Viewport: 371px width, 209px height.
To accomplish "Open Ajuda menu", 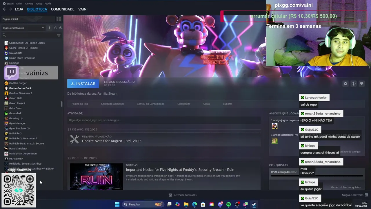I will coord(48,3).
